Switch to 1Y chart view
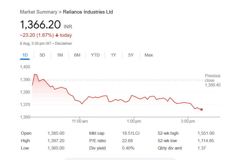Screen dimensions: 232x160 click(x=113, y=55)
